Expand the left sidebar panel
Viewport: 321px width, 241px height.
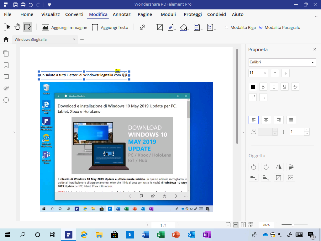pyautogui.click(x=14, y=132)
